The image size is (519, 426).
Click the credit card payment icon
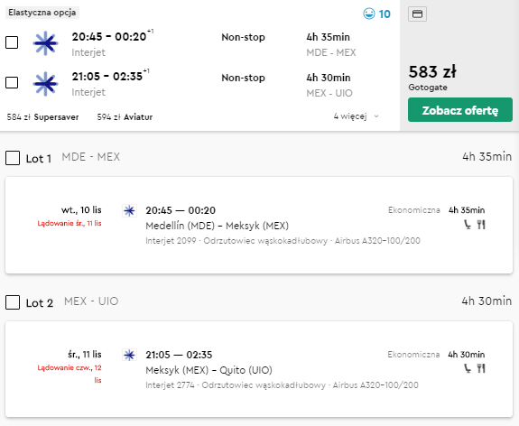(x=417, y=14)
